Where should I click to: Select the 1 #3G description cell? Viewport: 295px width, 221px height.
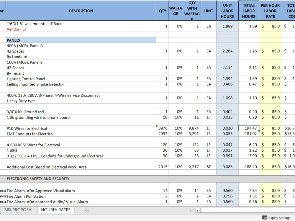pyautogui.click(x=81, y=150)
